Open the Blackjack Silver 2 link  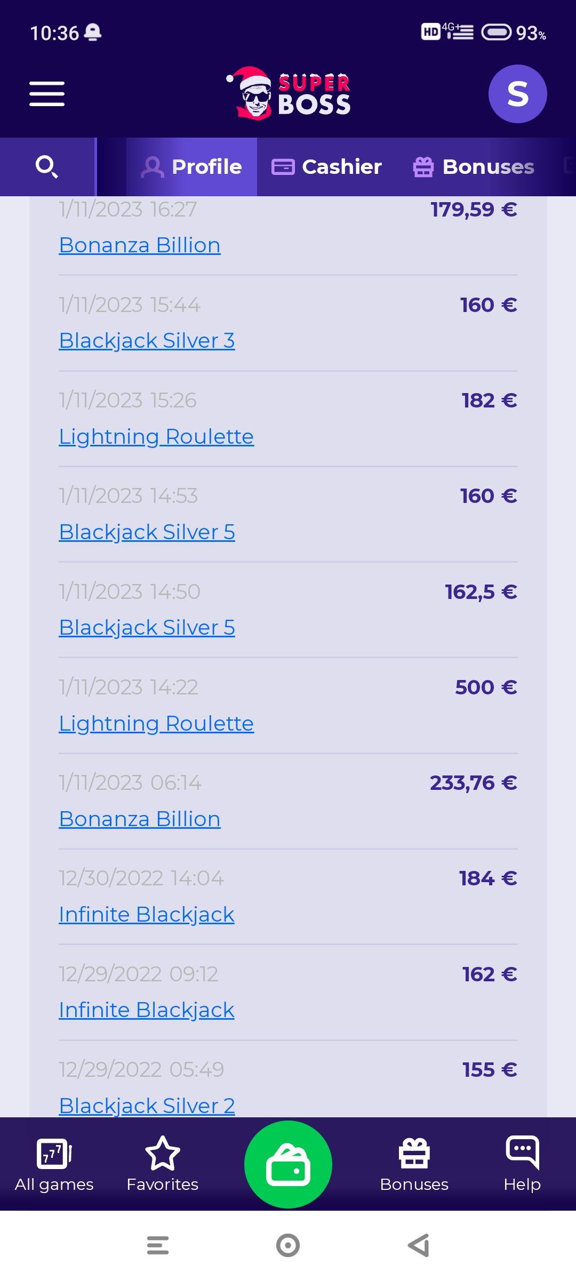pyautogui.click(x=147, y=1106)
